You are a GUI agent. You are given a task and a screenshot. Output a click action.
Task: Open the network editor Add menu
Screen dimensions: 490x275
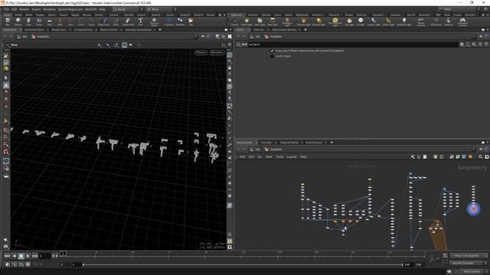242,157
